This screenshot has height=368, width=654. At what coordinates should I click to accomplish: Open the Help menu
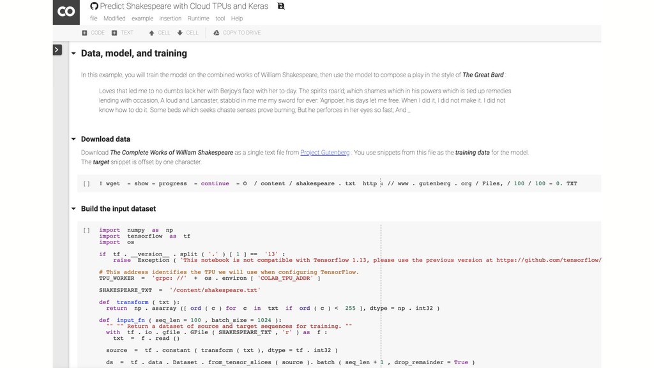[237, 19]
